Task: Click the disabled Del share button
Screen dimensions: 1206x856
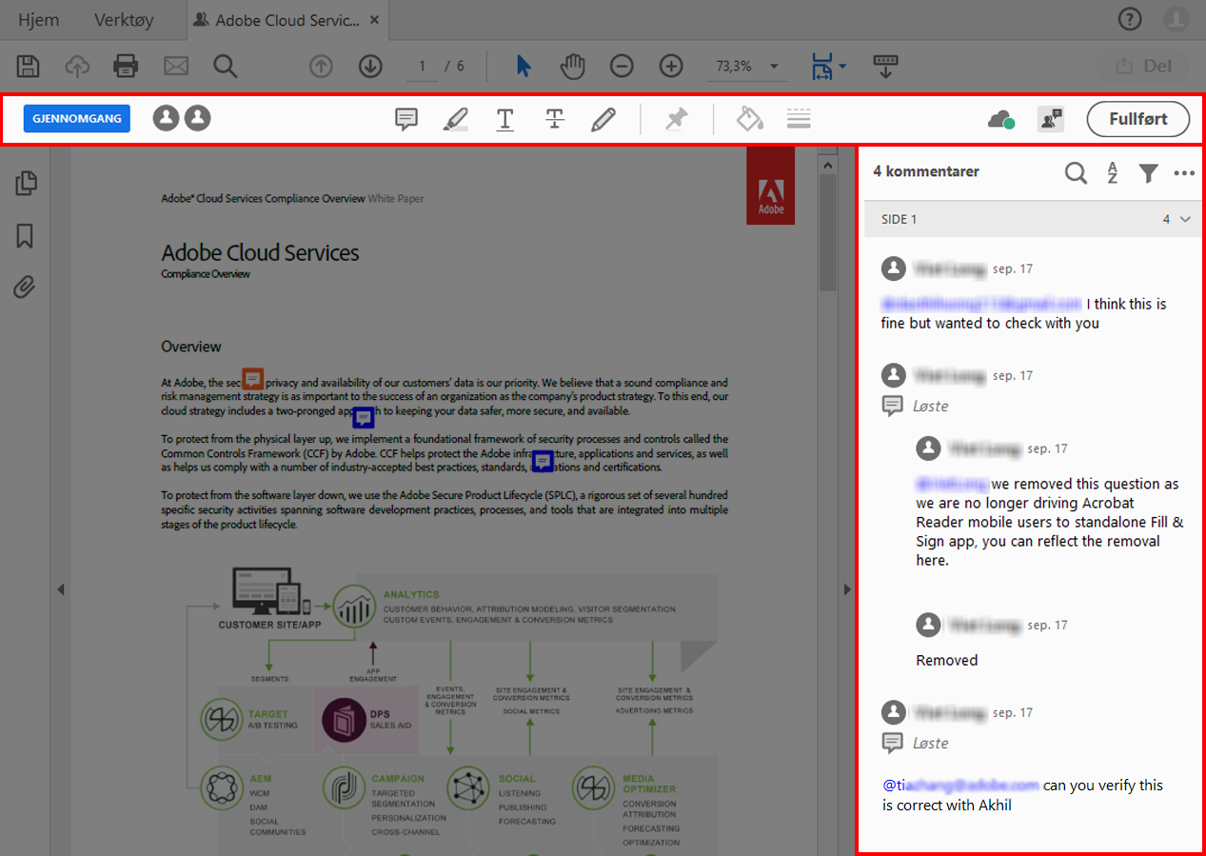Action: point(1143,66)
